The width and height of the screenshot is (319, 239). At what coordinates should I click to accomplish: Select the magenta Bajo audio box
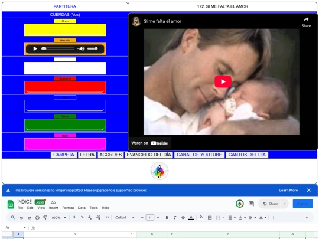pyautogui.click(x=65, y=145)
